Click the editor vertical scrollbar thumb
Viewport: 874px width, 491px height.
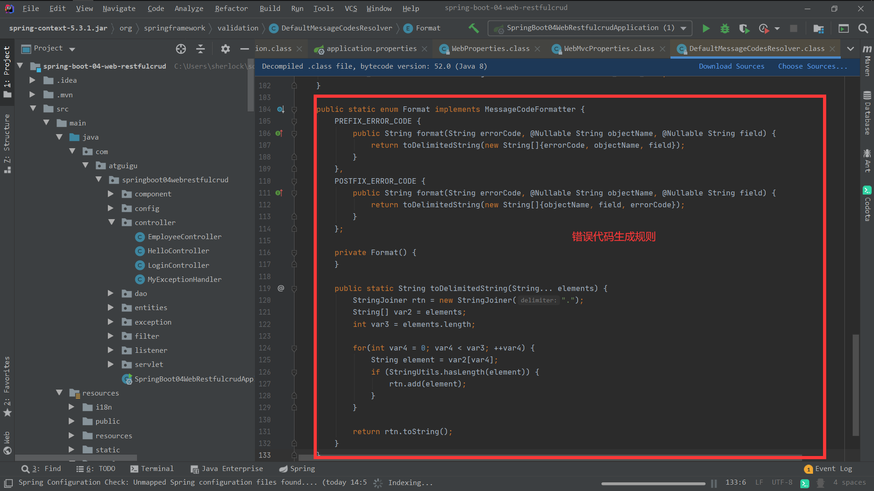(x=855, y=384)
